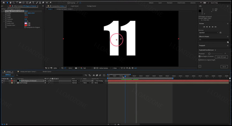232x126 pixels.
Task: Reset the Set Region Center and Width effect
Action: point(26,11)
